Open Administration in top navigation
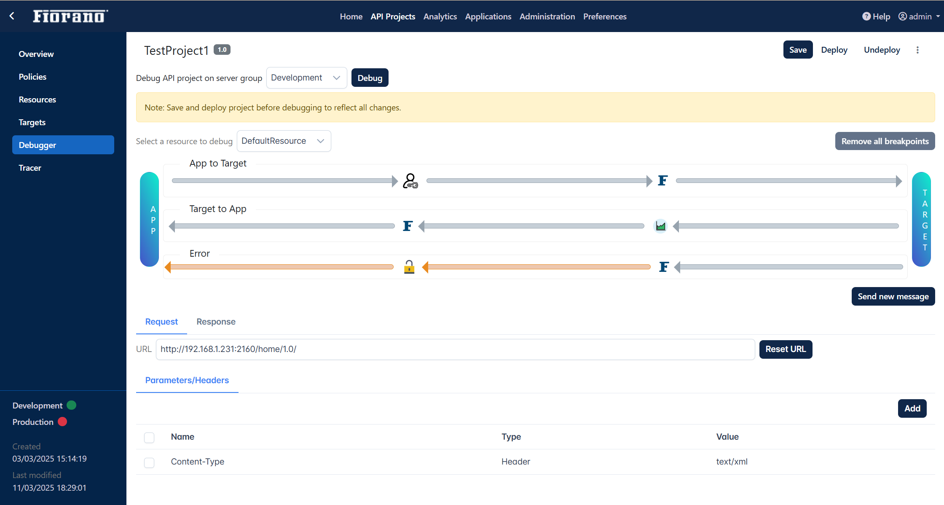Image resolution: width=944 pixels, height=505 pixels. pyautogui.click(x=547, y=16)
